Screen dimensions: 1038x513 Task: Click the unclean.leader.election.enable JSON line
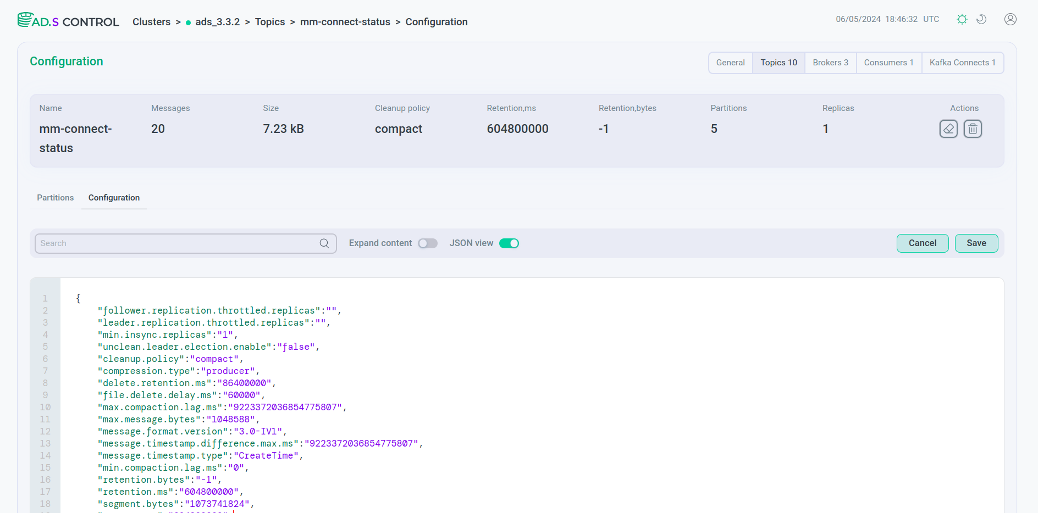(208, 347)
